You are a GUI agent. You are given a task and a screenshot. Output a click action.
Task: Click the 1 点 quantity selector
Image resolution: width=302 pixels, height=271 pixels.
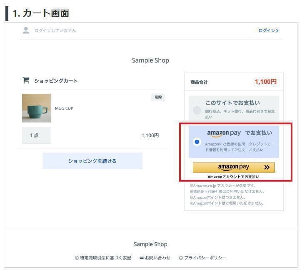[x=36, y=135]
